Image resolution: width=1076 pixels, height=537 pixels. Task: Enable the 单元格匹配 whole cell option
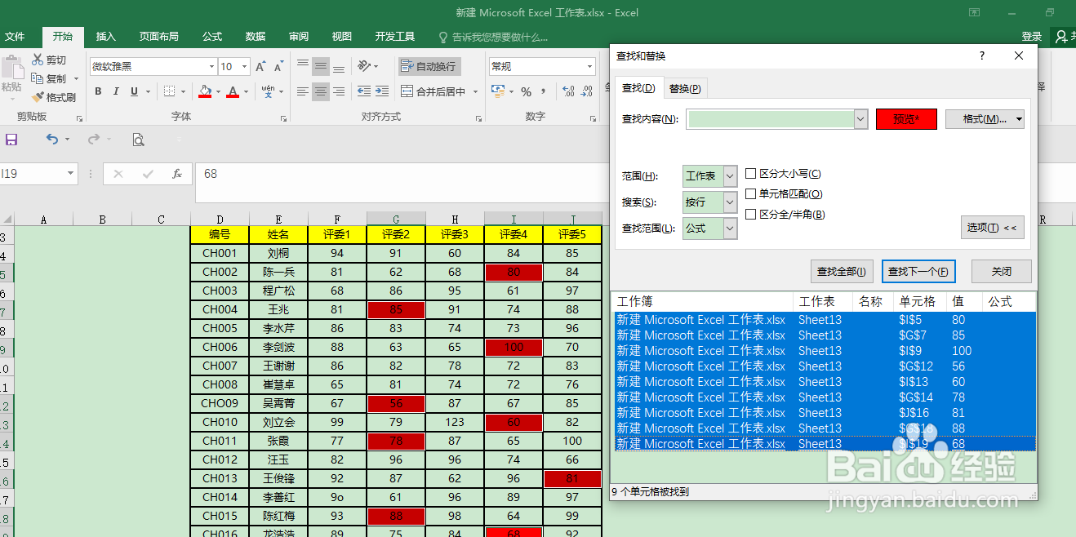click(749, 193)
